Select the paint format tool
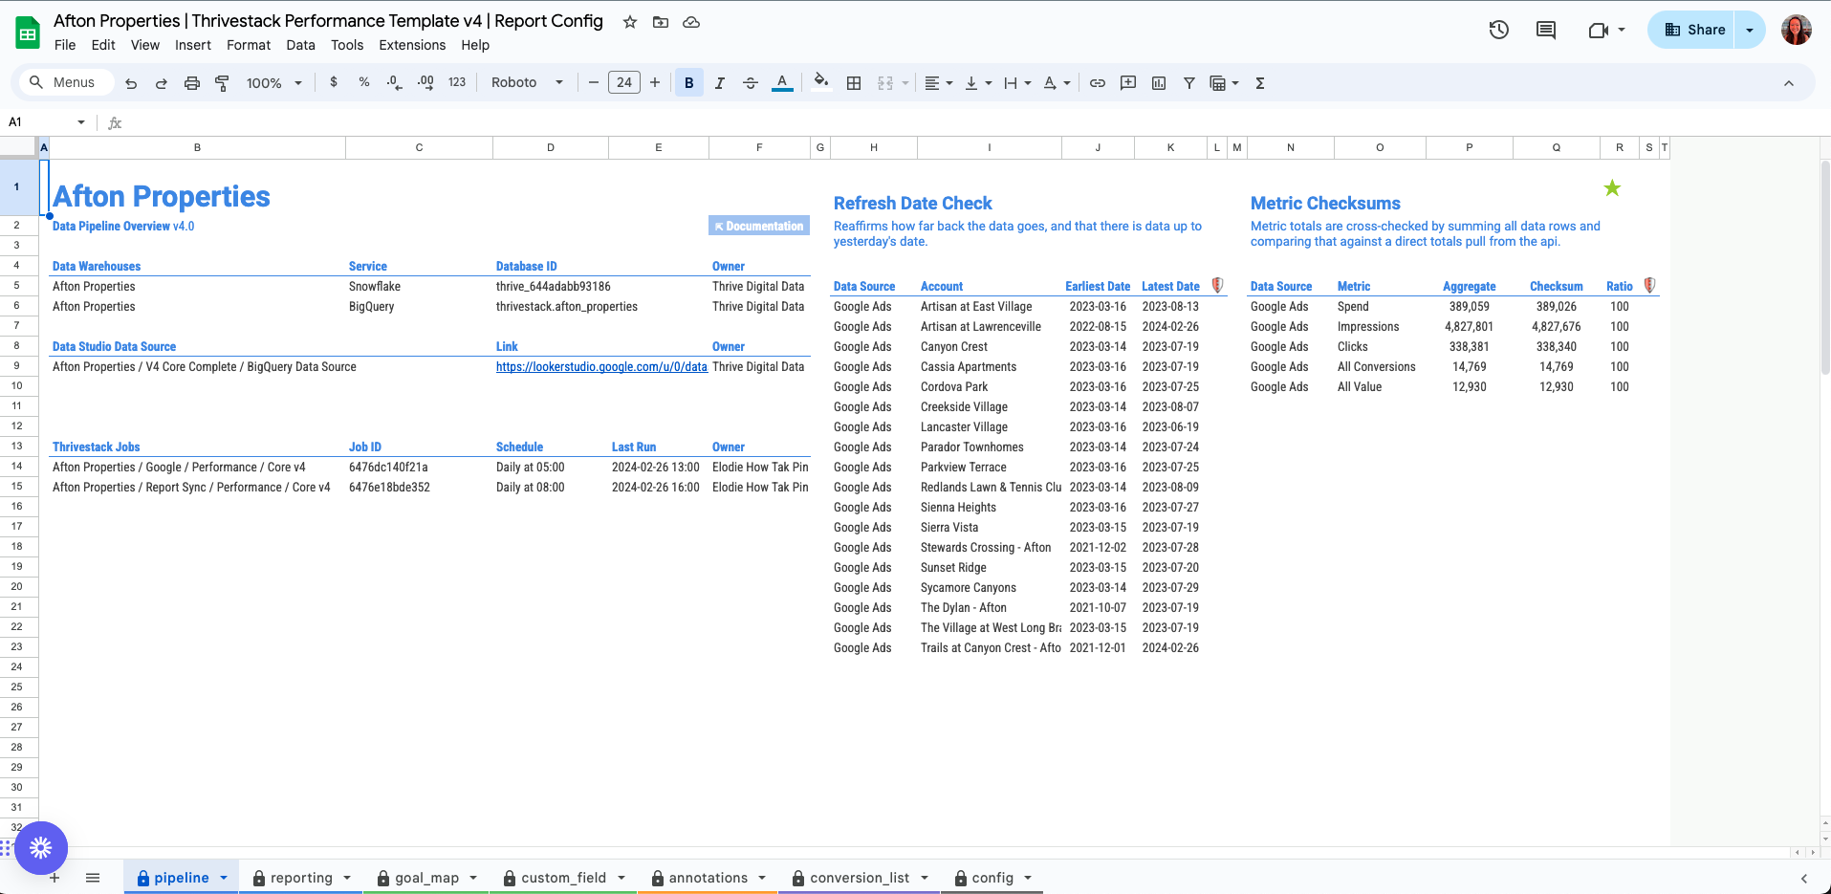Screen dimensions: 1831x894 pyautogui.click(x=222, y=83)
